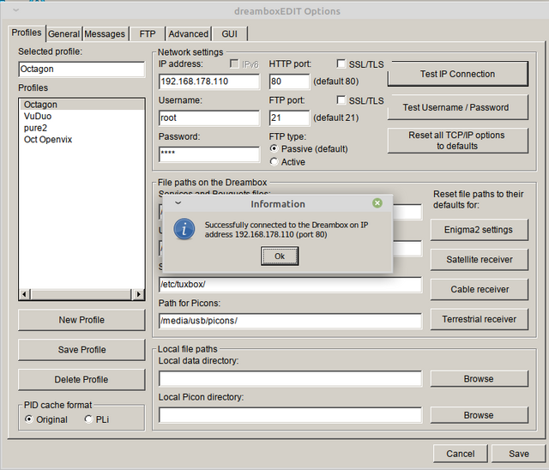The width and height of the screenshot is (549, 470).
Task: Cancel the Options dialog
Action: click(460, 454)
